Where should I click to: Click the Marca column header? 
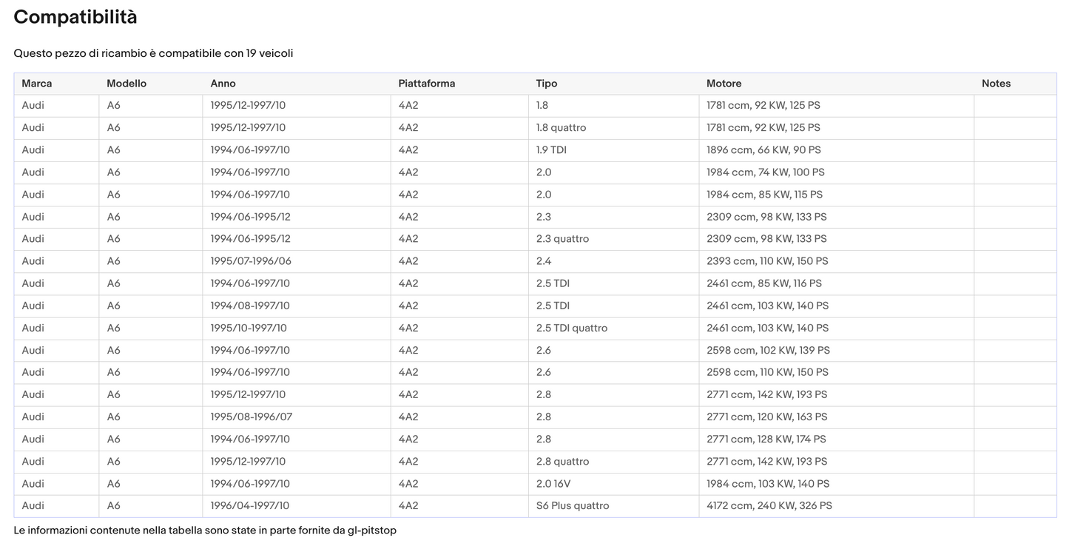(37, 84)
